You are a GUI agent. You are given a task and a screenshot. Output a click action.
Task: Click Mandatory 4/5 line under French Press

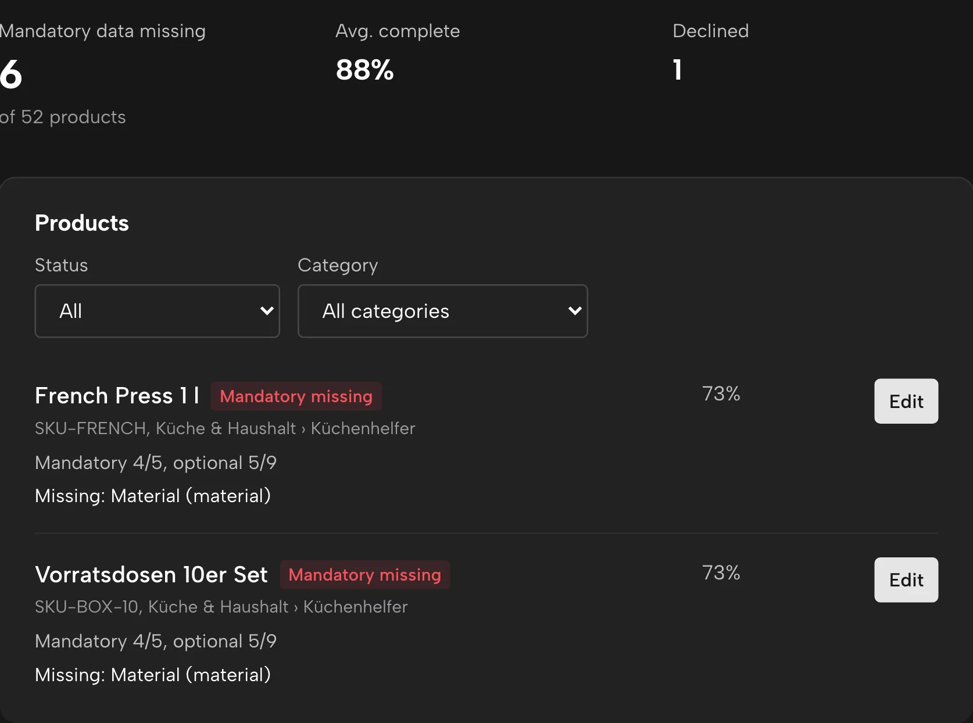[x=156, y=463]
